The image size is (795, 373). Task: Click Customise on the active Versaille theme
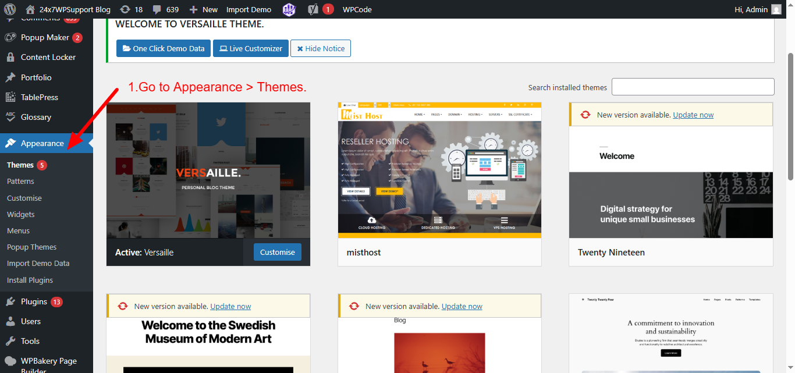click(x=278, y=252)
